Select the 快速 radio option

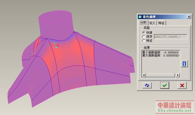[x=144, y=33]
